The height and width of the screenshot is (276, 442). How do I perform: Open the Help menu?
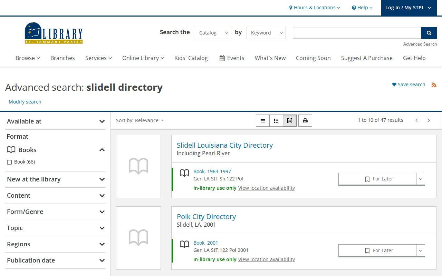362,8
